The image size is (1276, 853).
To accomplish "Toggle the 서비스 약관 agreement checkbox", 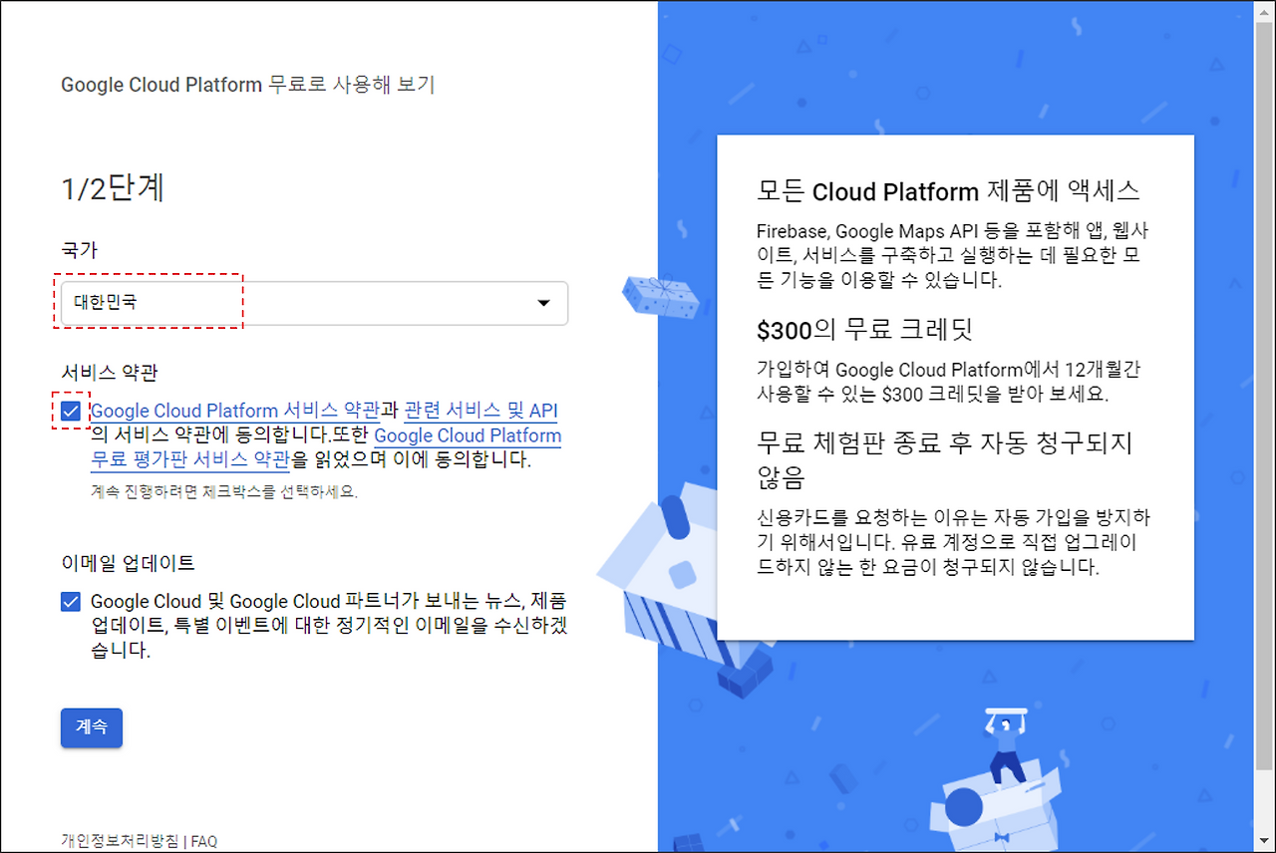I will [x=71, y=411].
